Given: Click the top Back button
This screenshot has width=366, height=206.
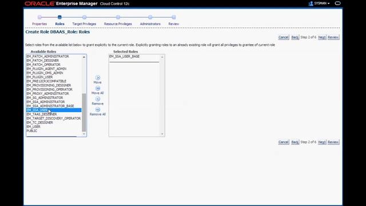Looking at the screenshot, I should click(x=295, y=37).
